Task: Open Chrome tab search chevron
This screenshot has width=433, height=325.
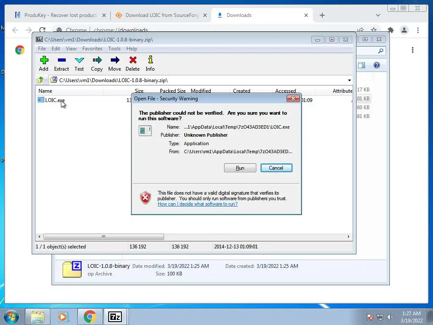Action: click(x=378, y=15)
